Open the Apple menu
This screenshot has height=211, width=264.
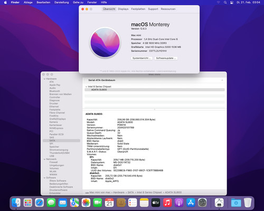pyautogui.click(x=5, y=2)
